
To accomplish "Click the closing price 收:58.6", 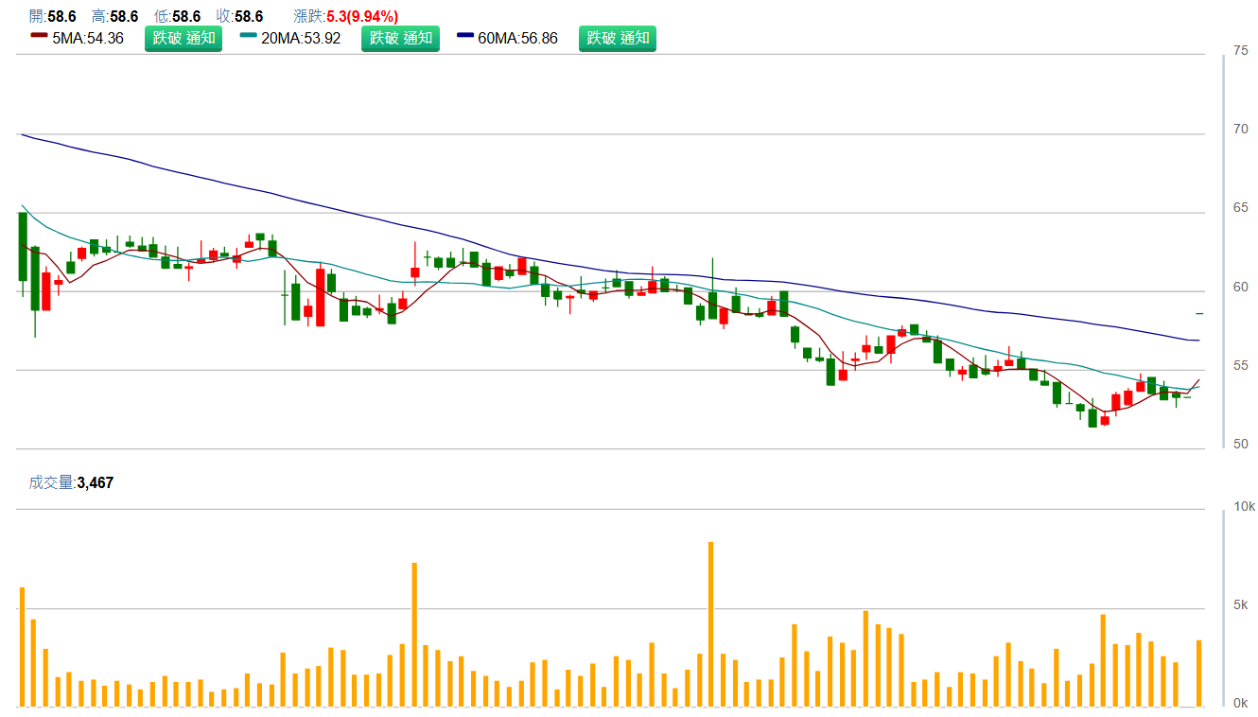I will (239, 16).
